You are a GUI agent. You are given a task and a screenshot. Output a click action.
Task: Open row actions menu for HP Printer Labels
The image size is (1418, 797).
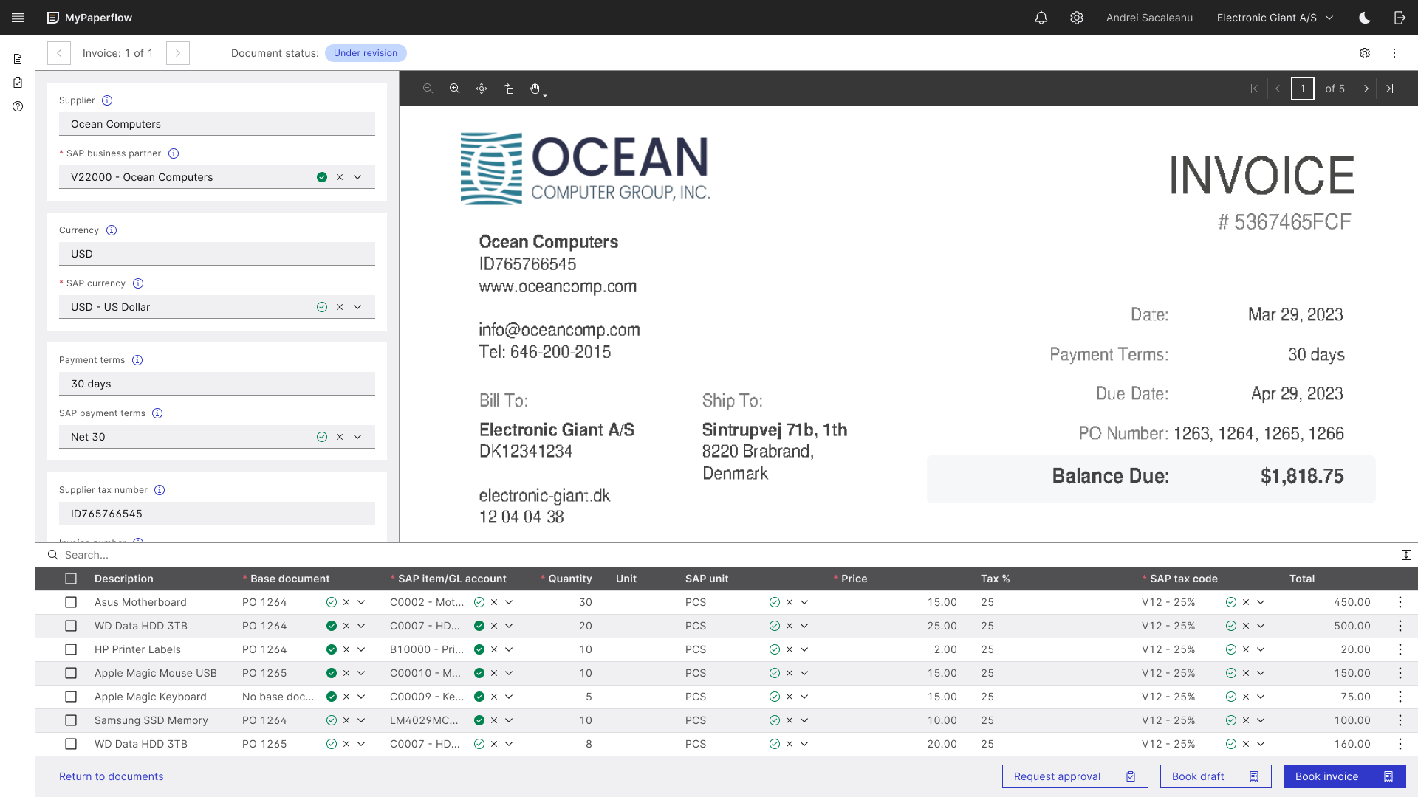tap(1400, 649)
